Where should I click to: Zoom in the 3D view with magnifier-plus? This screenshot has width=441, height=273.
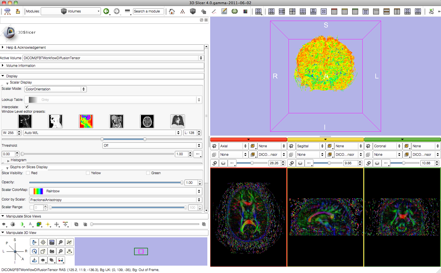tap(61, 242)
